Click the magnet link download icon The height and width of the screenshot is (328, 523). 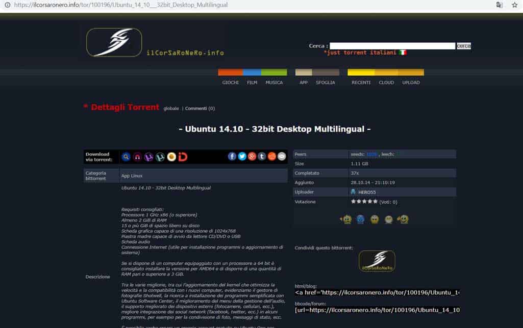click(137, 157)
